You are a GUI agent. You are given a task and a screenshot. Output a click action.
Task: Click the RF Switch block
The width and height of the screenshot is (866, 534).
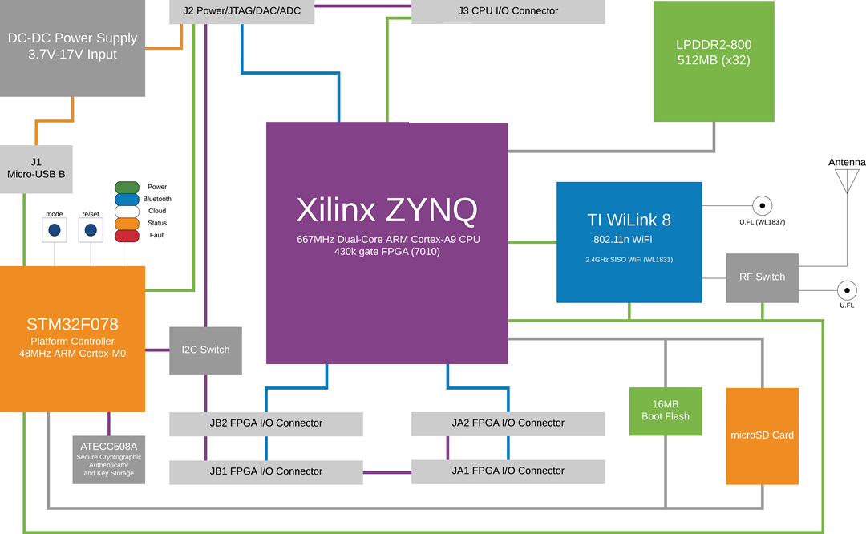(x=762, y=277)
